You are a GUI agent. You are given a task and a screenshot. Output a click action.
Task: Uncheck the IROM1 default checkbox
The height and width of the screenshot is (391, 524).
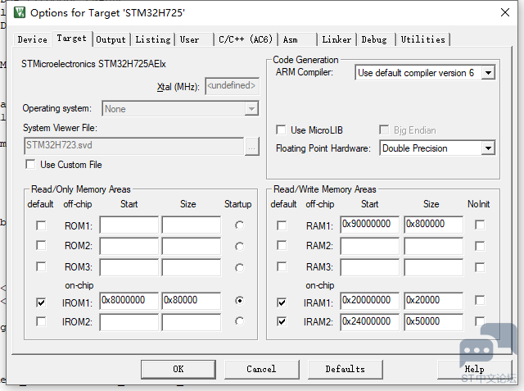click(41, 302)
